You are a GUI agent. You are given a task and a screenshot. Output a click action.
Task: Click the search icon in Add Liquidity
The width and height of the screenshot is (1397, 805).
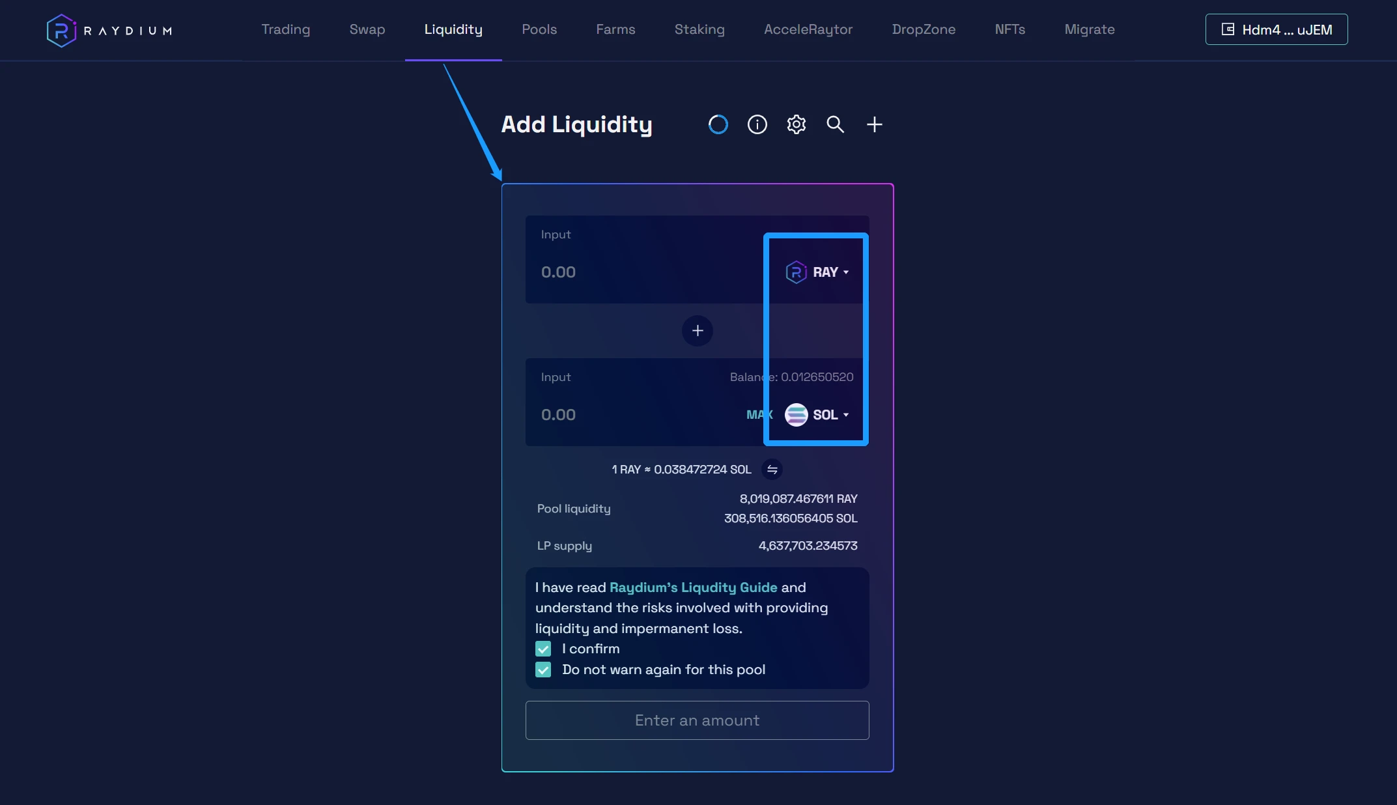tap(834, 124)
